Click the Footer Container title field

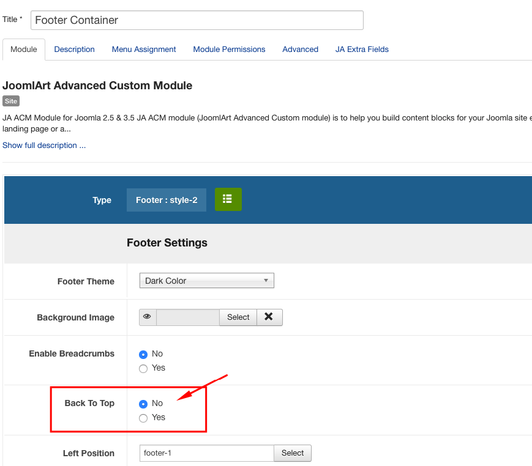pyautogui.click(x=197, y=20)
